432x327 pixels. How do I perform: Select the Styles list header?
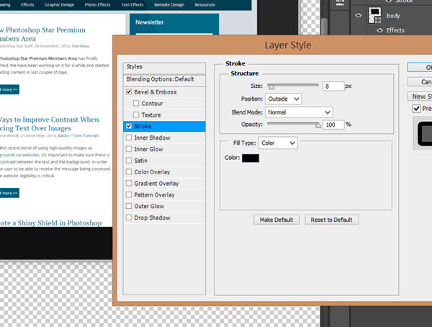[164, 67]
